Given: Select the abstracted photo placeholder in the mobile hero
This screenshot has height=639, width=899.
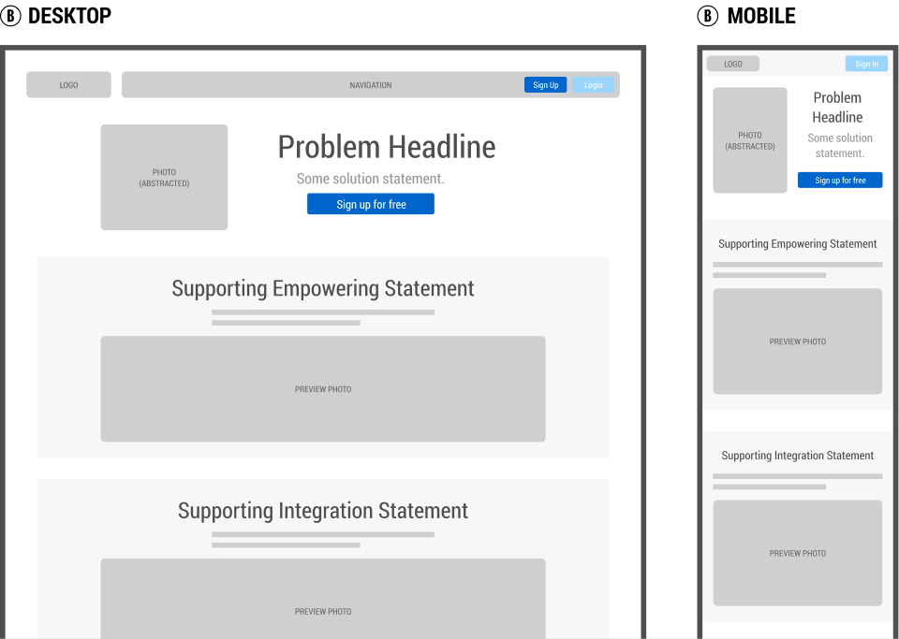Looking at the screenshot, I should coord(749,140).
